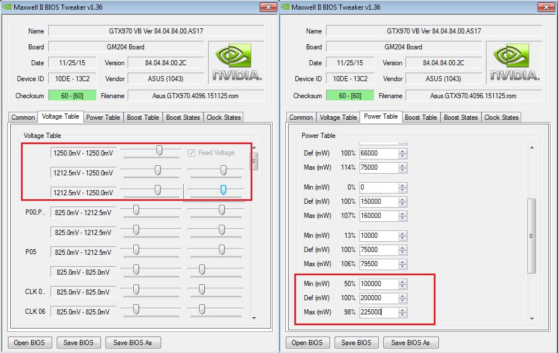The image size is (558, 353).
Task: Click NVIDIA logo in right Power Table window
Action: (x=514, y=62)
